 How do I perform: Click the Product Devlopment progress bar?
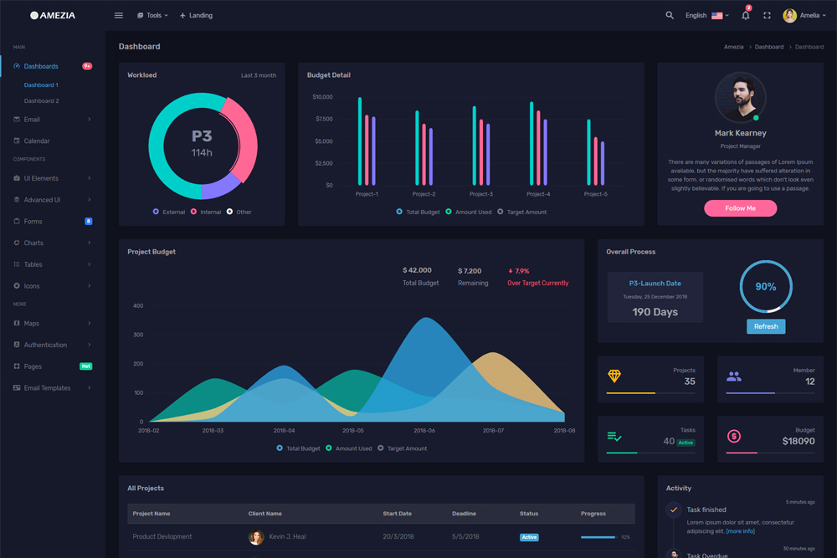(x=598, y=537)
